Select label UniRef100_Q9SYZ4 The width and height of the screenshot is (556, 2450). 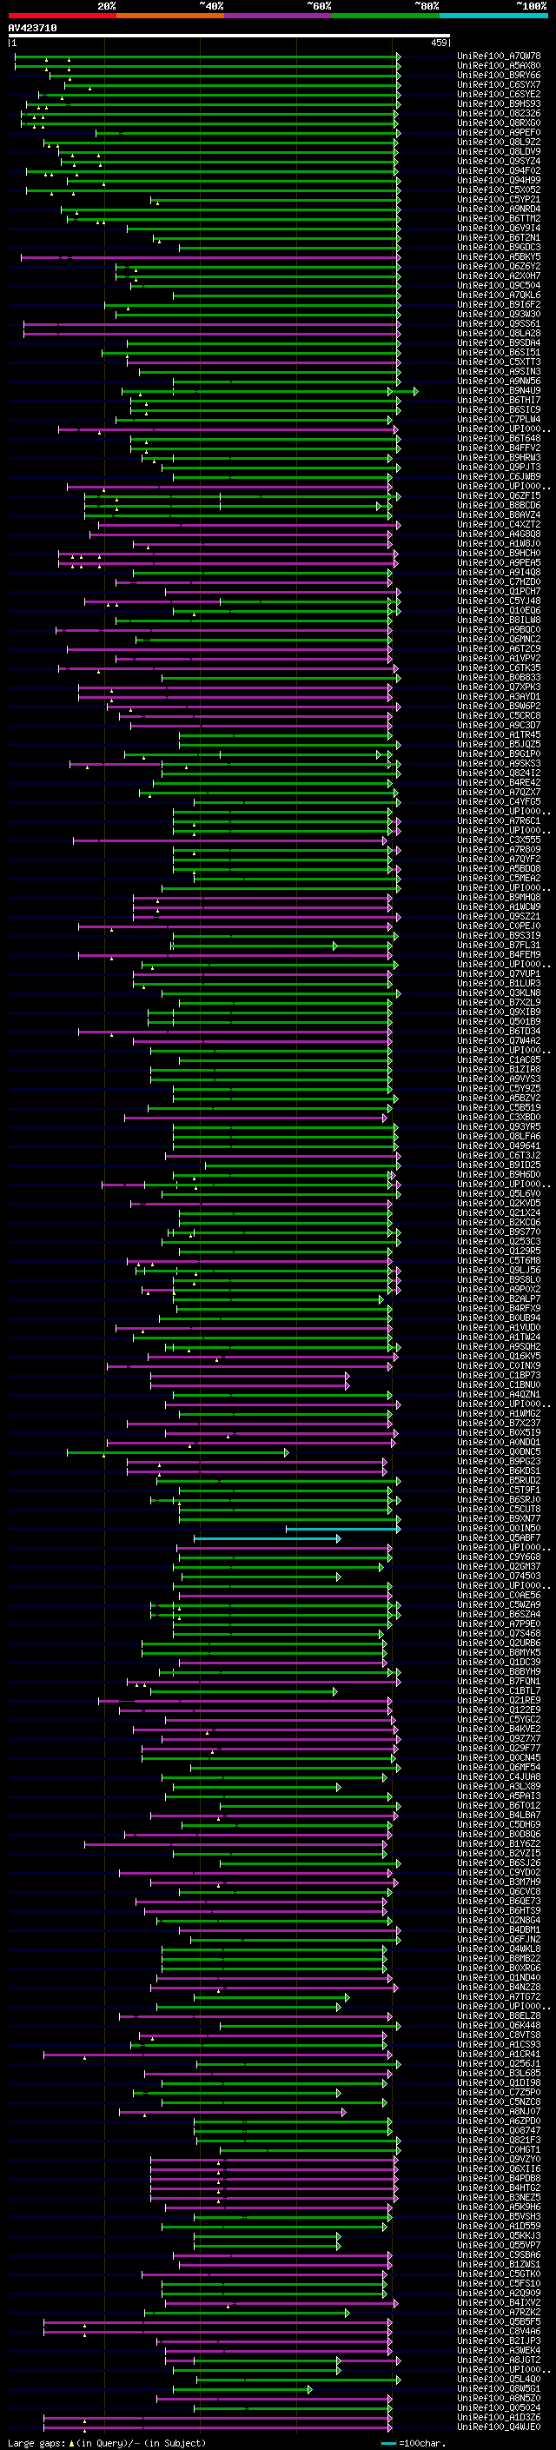[x=499, y=161]
